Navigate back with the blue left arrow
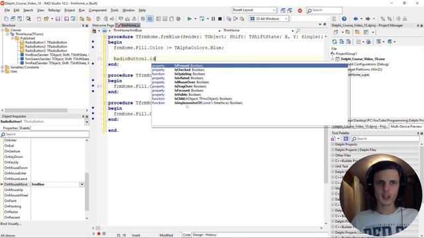Screen dimensions: 424x238 tap(356, 19)
